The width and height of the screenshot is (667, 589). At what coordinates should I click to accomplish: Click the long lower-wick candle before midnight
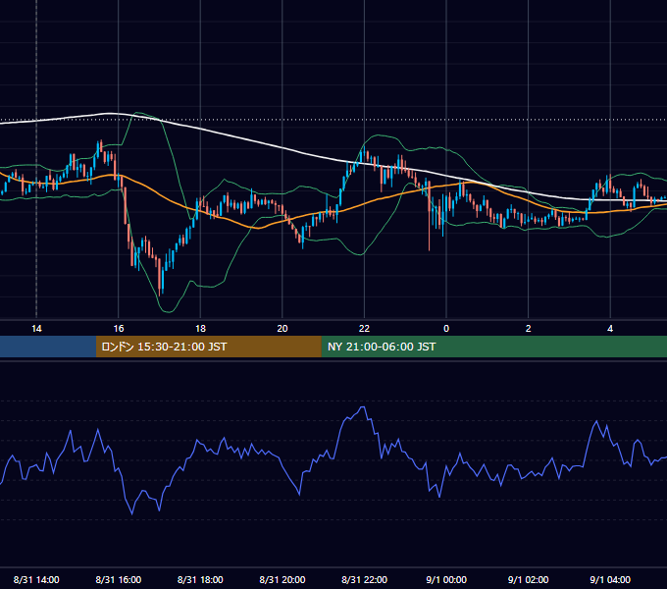430,217
